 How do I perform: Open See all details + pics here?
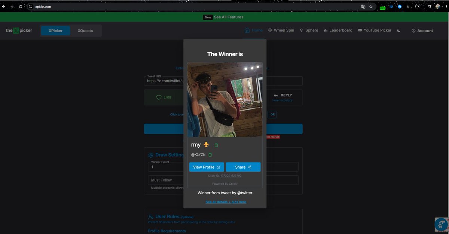(226, 202)
